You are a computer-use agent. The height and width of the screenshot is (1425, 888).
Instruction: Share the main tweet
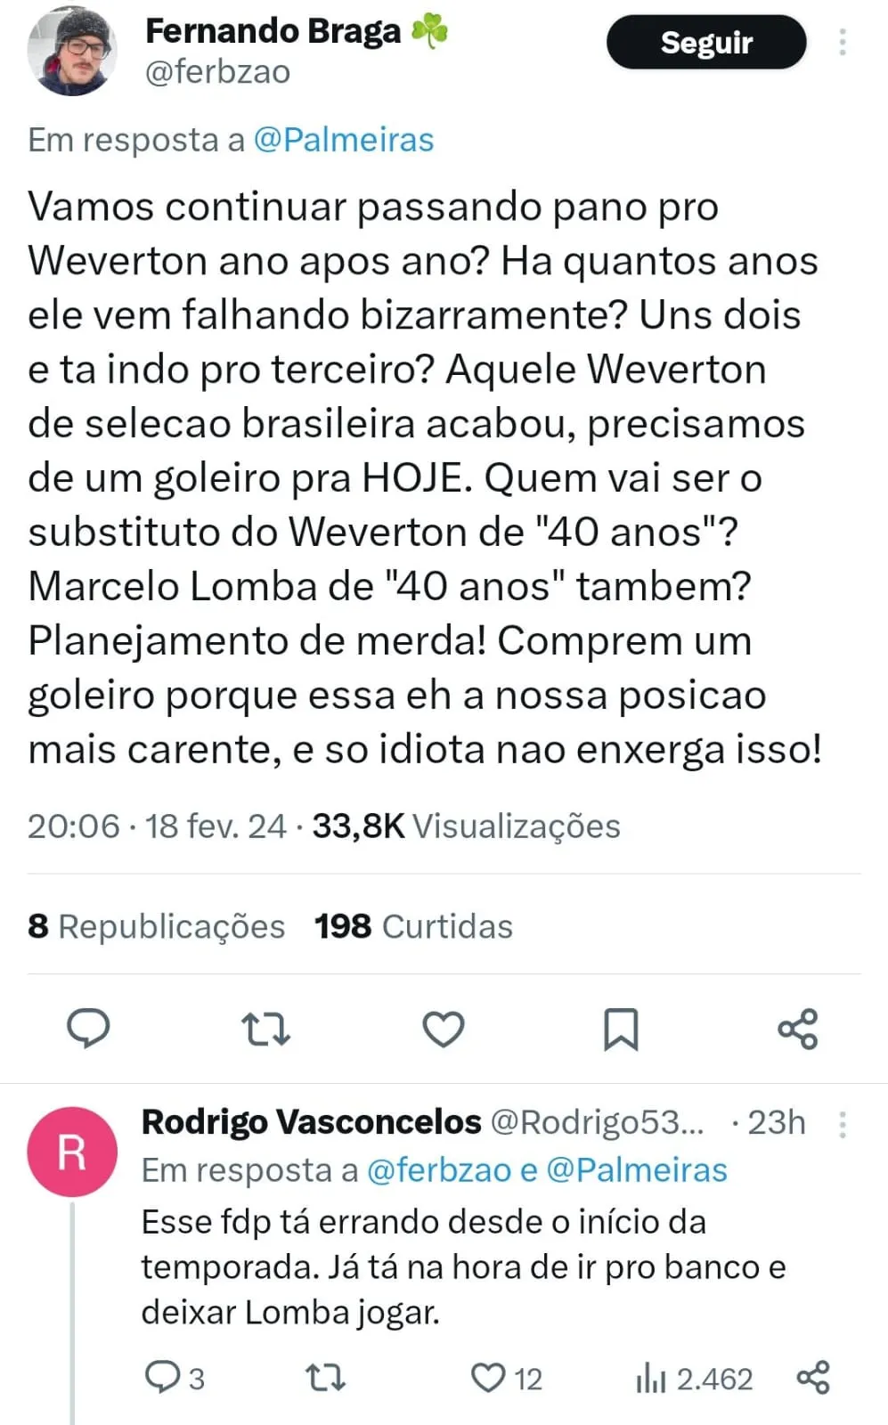coord(797,1029)
